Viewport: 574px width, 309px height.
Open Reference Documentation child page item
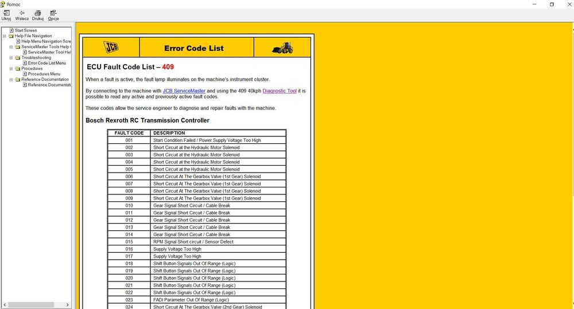click(x=49, y=85)
